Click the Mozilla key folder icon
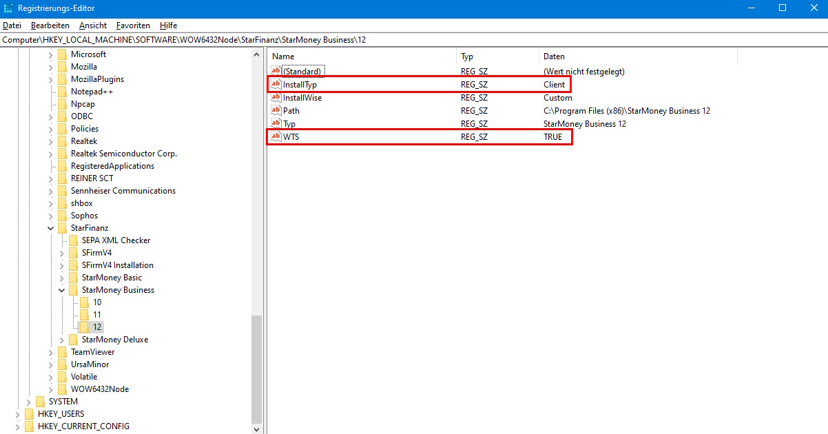 pyautogui.click(x=62, y=67)
